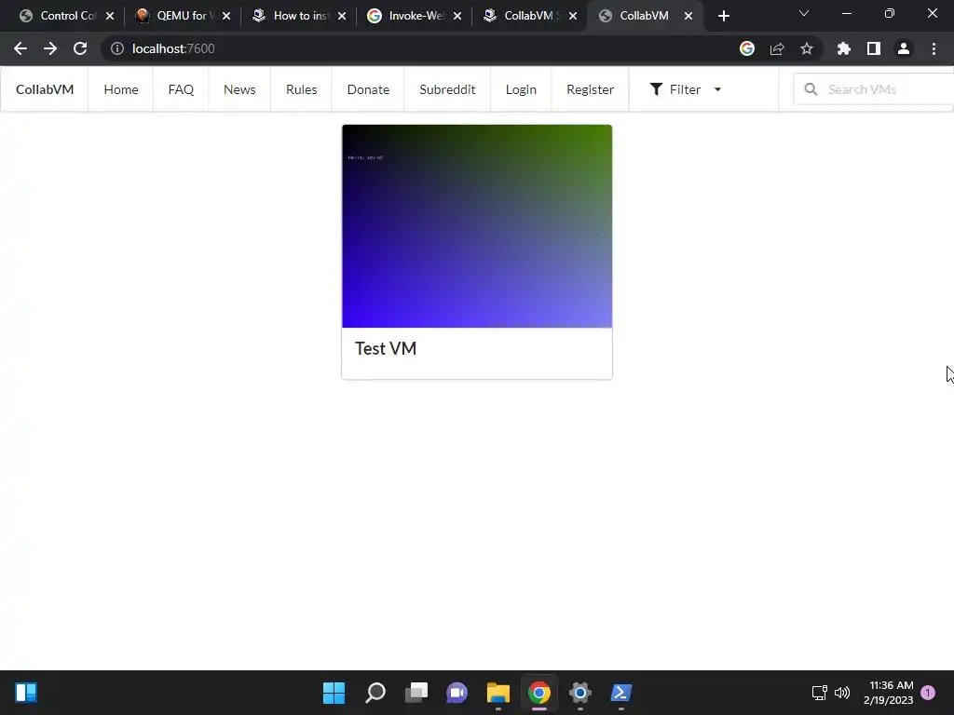Go back with the browser back arrow
This screenshot has width=954, height=715.
coord(20,48)
